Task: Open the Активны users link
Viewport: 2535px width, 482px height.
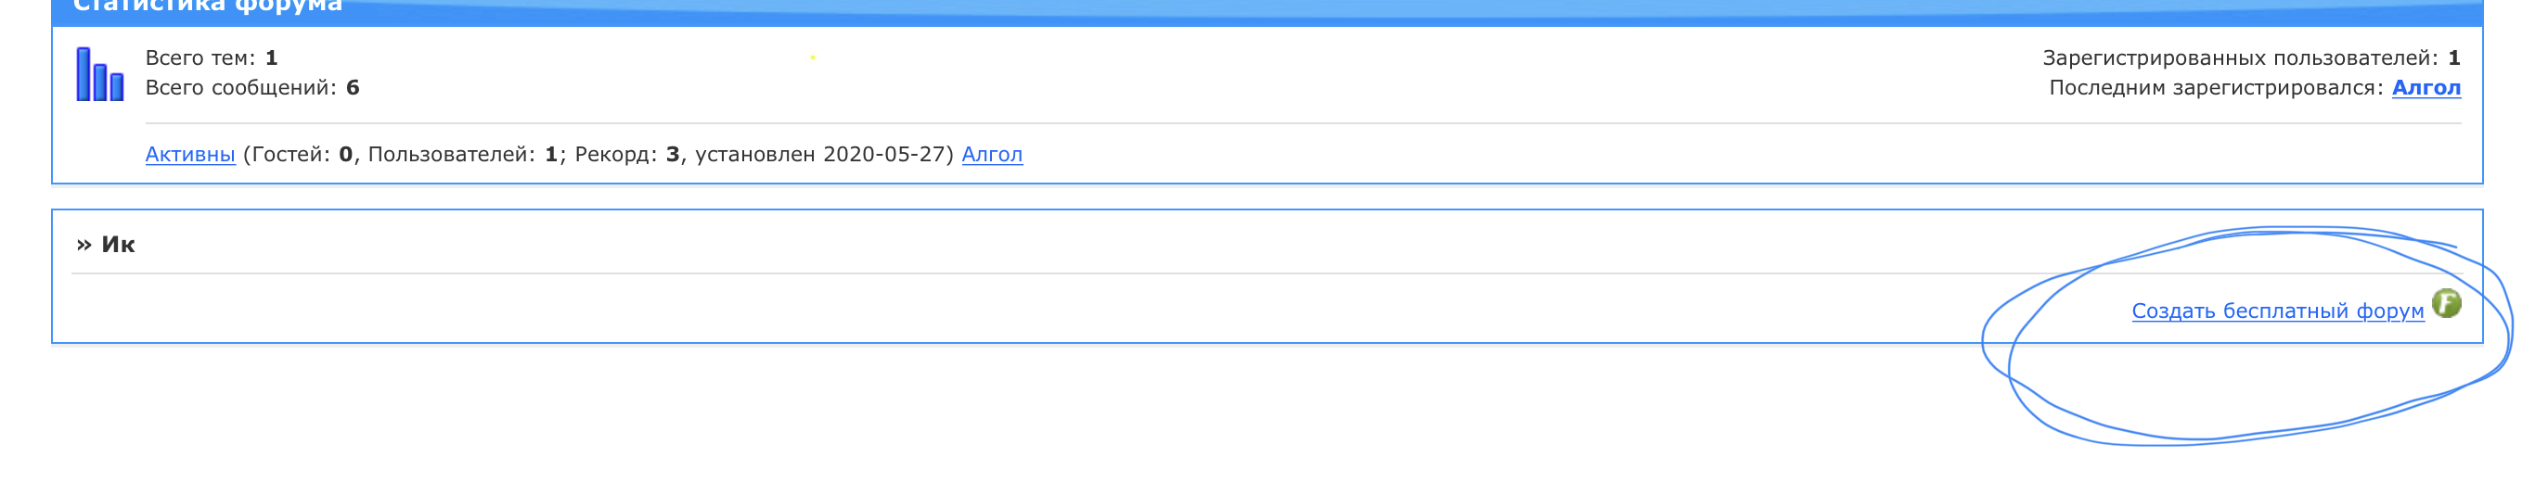Action: pyautogui.click(x=190, y=155)
